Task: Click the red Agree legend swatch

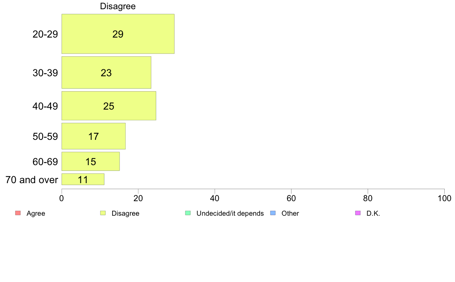Action: 18,213
